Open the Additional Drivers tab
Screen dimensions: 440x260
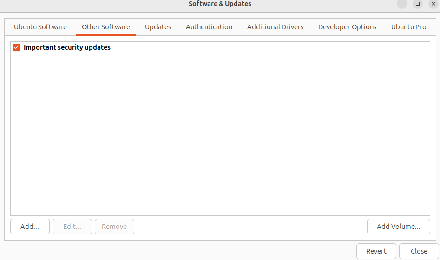pyautogui.click(x=275, y=27)
